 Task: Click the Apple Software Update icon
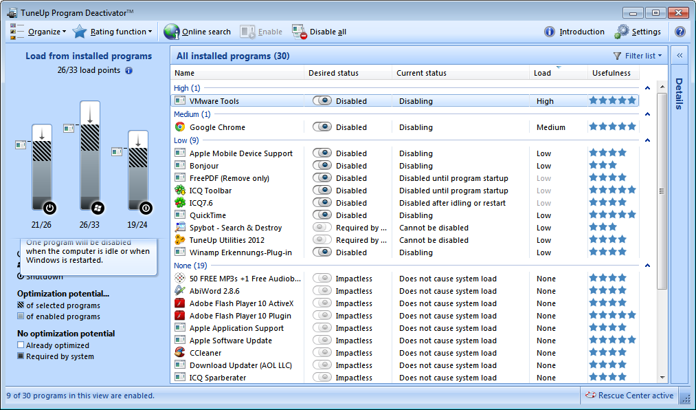tap(180, 341)
